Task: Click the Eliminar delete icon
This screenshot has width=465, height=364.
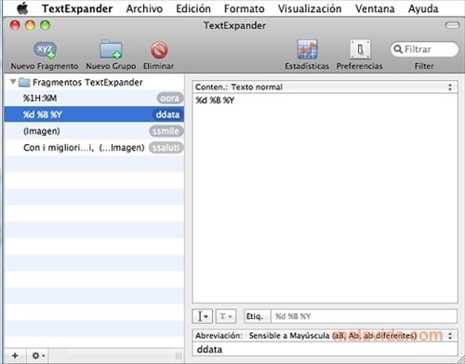Action: point(159,50)
